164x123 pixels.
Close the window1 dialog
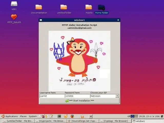coord(118,20)
